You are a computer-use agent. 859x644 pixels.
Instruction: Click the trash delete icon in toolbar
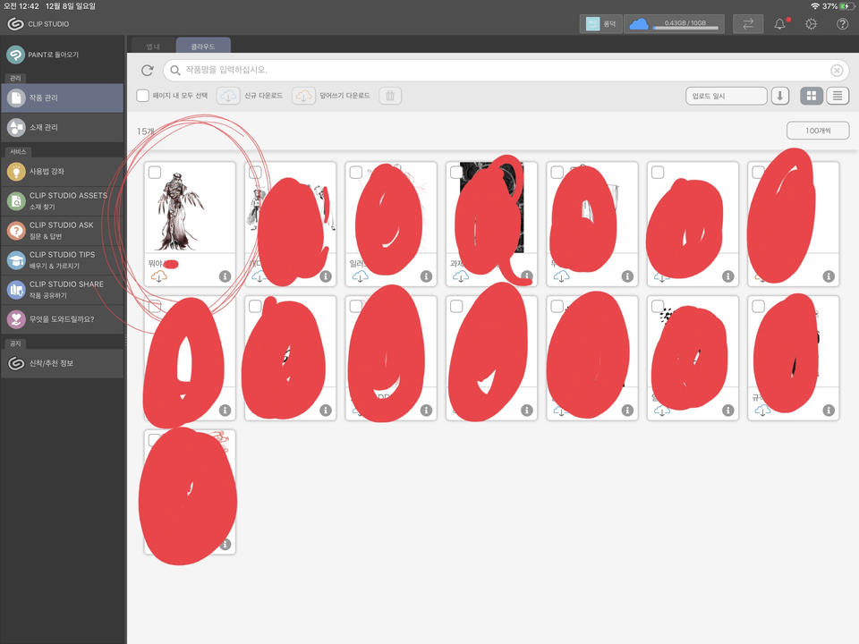[389, 96]
